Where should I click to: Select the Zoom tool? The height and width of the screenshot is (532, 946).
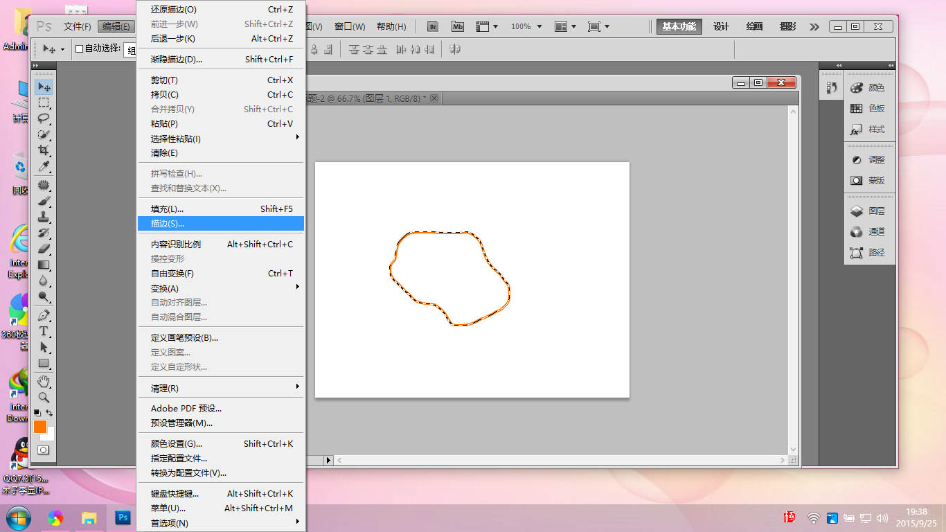(44, 398)
